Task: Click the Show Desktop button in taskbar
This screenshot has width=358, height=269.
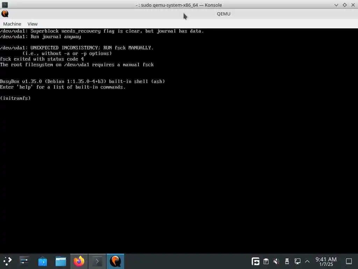Action: click(x=349, y=261)
